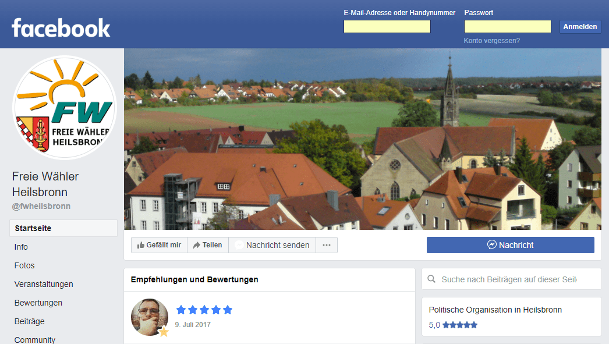Screen dimensions: 609x344
Task: Open the three-dots more options menu
Action: click(x=327, y=245)
